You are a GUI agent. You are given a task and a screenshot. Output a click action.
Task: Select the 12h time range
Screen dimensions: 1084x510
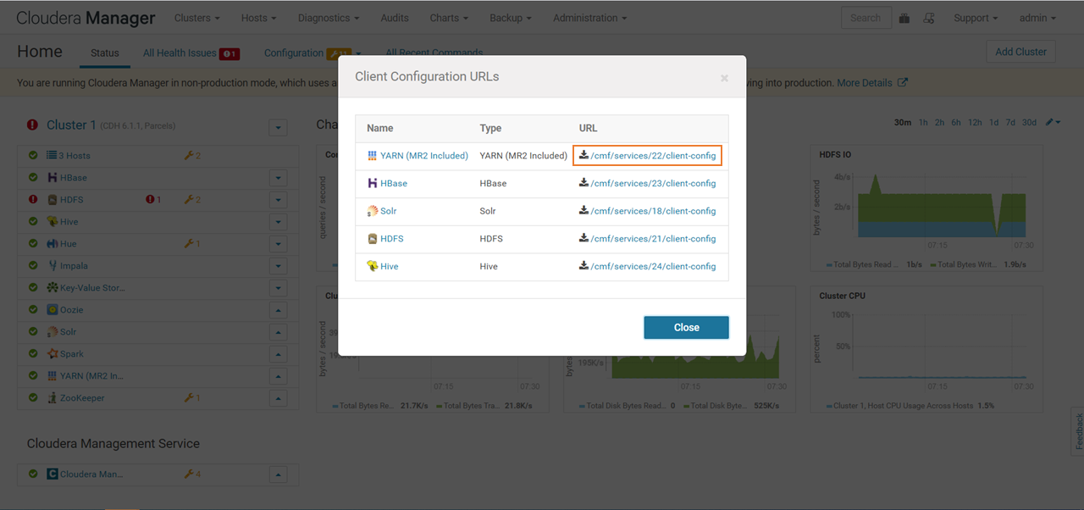click(975, 123)
